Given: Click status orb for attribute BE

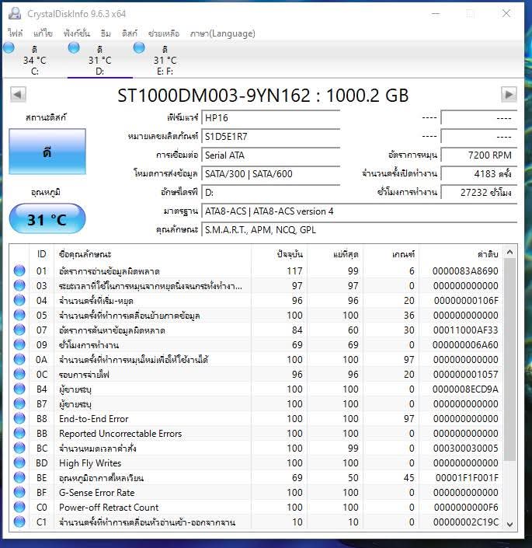Looking at the screenshot, I should (x=19, y=477).
